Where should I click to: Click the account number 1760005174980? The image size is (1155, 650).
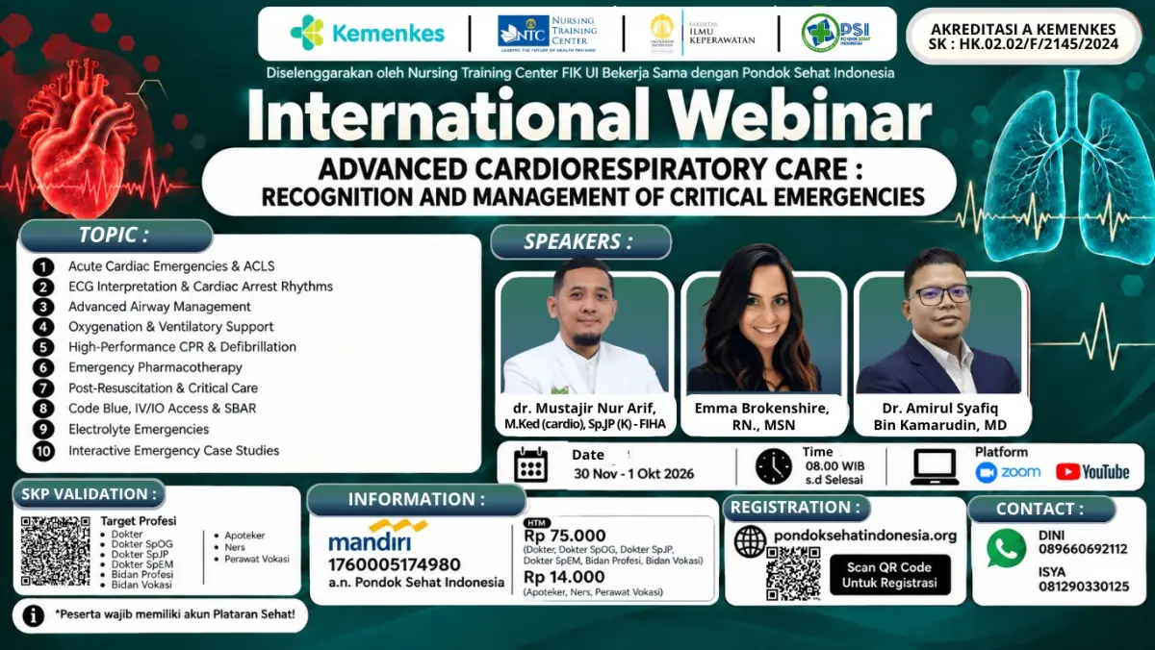(x=394, y=564)
